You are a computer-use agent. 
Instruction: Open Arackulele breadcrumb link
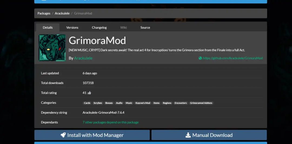[62, 13]
